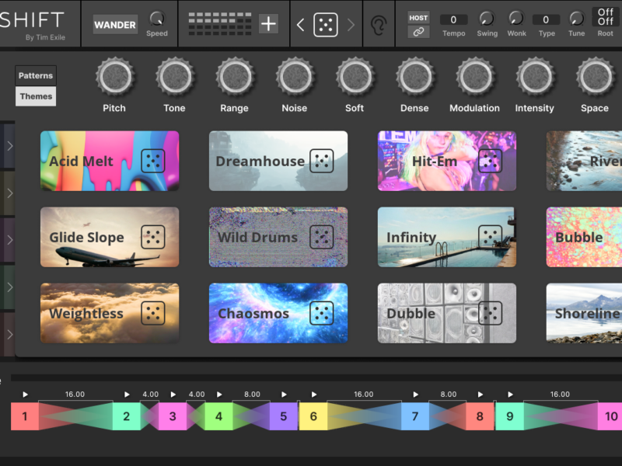Randomize the Chaosmos theme using its dice
622x466 pixels.
(322, 313)
